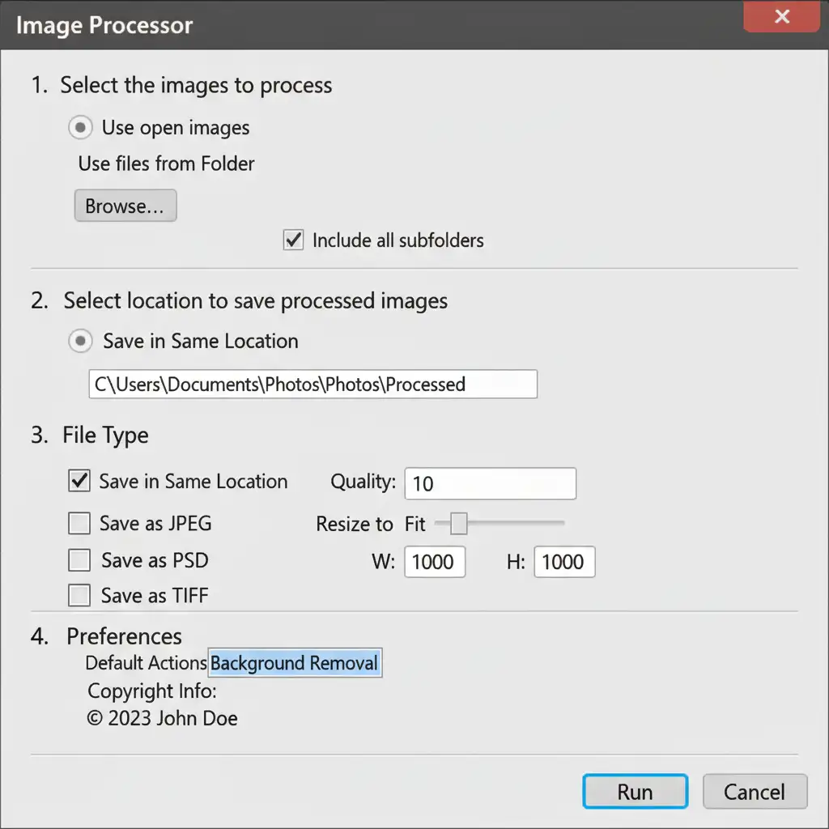This screenshot has height=829, width=829.
Task: Click the Quality value field
Action: click(490, 483)
